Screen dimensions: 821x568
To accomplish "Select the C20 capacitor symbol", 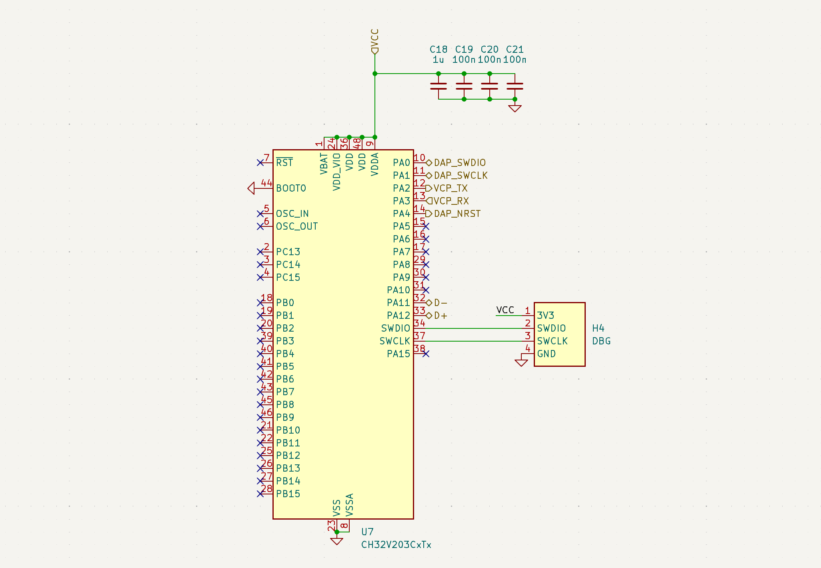I will click(490, 86).
